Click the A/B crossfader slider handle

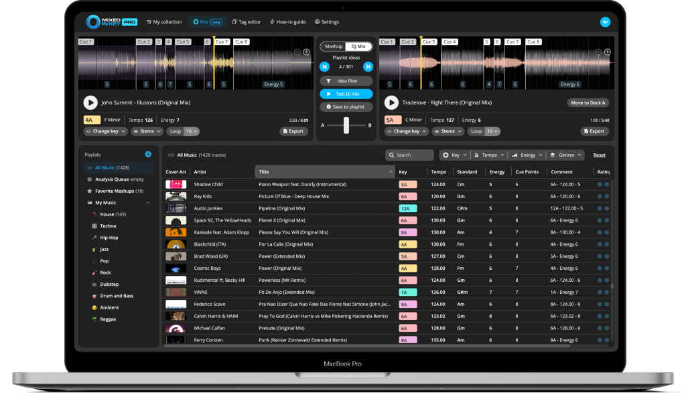tap(346, 125)
